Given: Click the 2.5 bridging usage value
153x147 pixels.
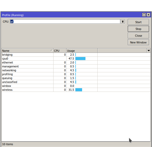Looking at the screenshot, I should [x=72, y=55].
